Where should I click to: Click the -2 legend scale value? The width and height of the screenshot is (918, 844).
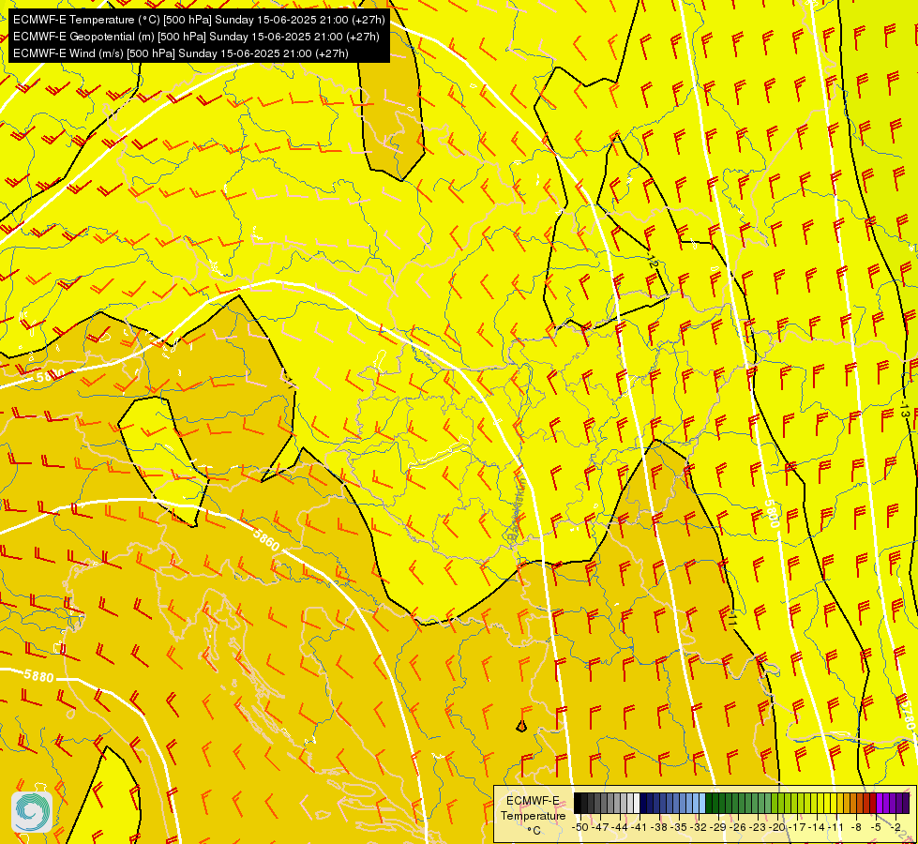pos(895,828)
